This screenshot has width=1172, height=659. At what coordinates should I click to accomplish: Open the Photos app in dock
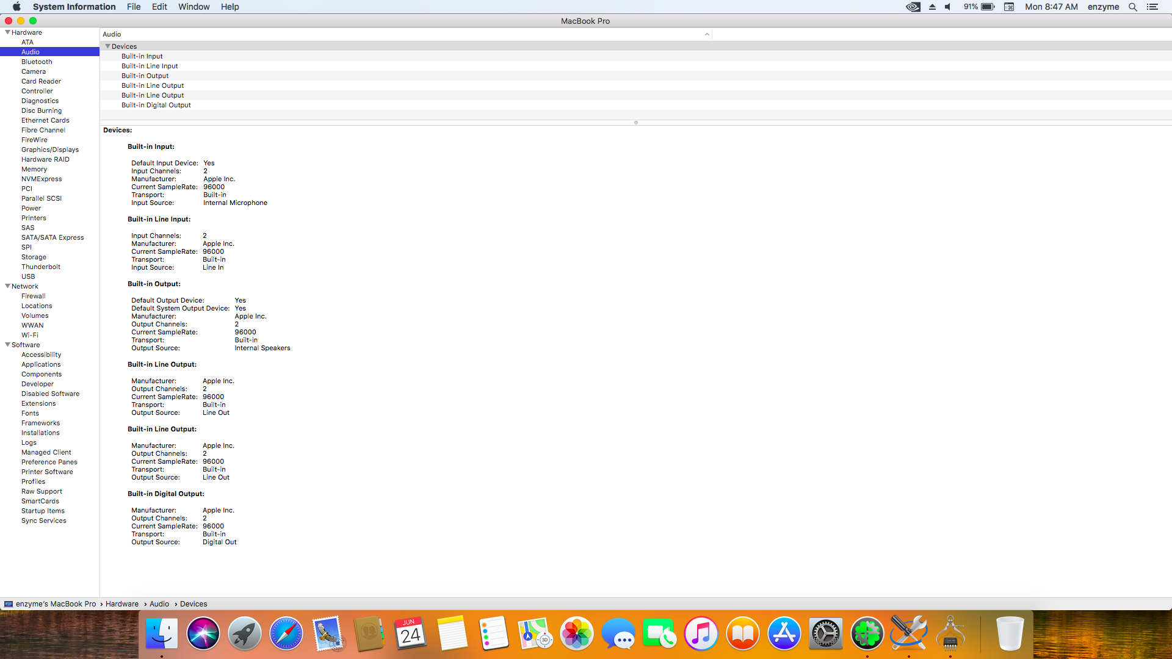[x=576, y=634]
